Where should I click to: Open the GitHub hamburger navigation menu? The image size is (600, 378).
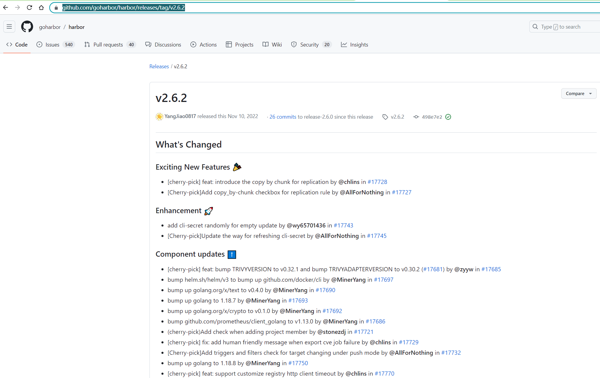tap(9, 27)
